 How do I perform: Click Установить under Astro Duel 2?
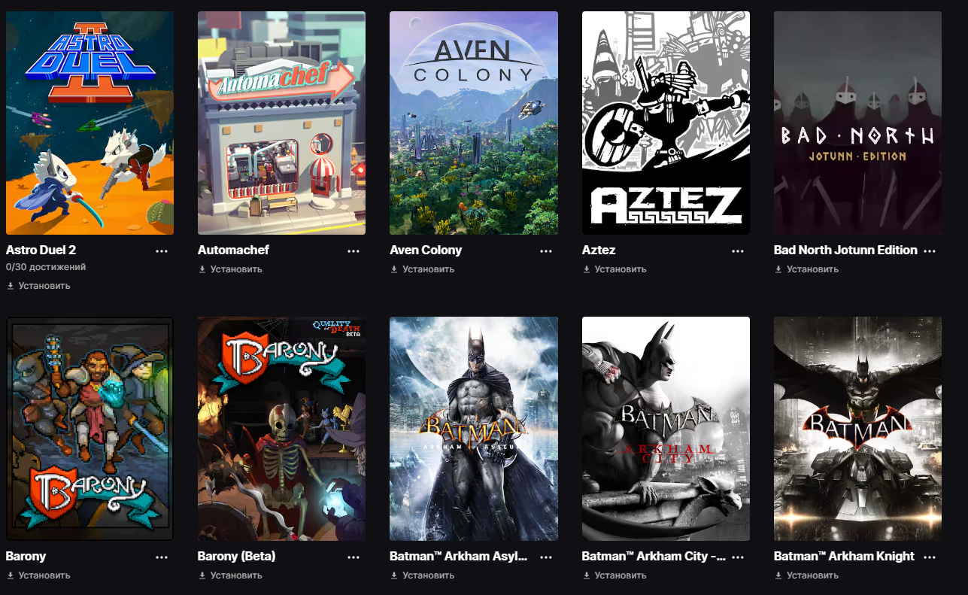coord(38,286)
